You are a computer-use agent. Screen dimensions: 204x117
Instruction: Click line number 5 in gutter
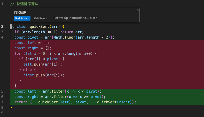click(2, 91)
